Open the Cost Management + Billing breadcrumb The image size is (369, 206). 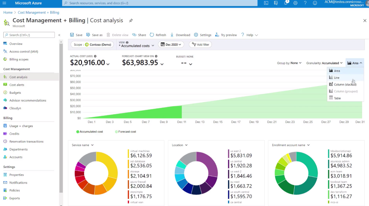[x=38, y=12]
